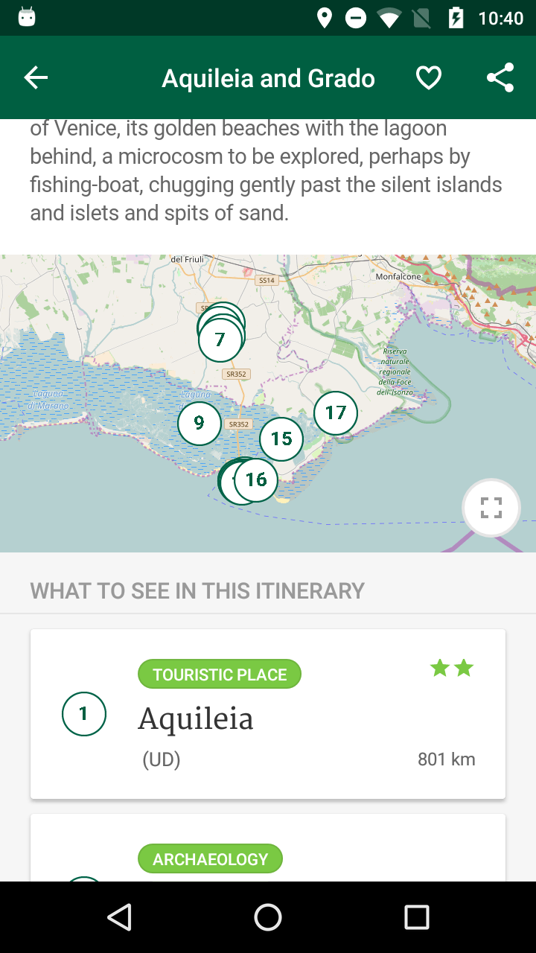Open the Aquileia place card
This screenshot has width=536, height=953.
pyautogui.click(x=268, y=714)
